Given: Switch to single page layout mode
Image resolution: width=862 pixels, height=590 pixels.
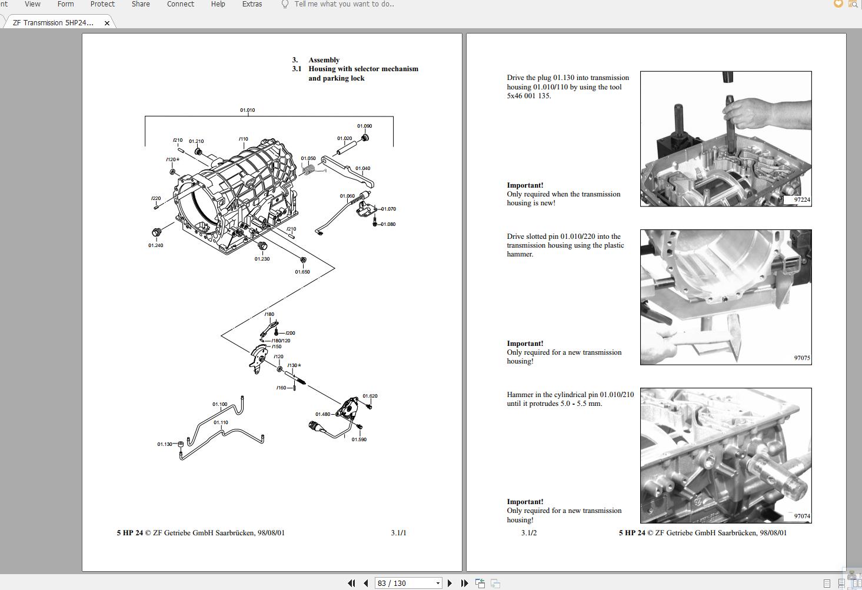Looking at the screenshot, I should [827, 582].
